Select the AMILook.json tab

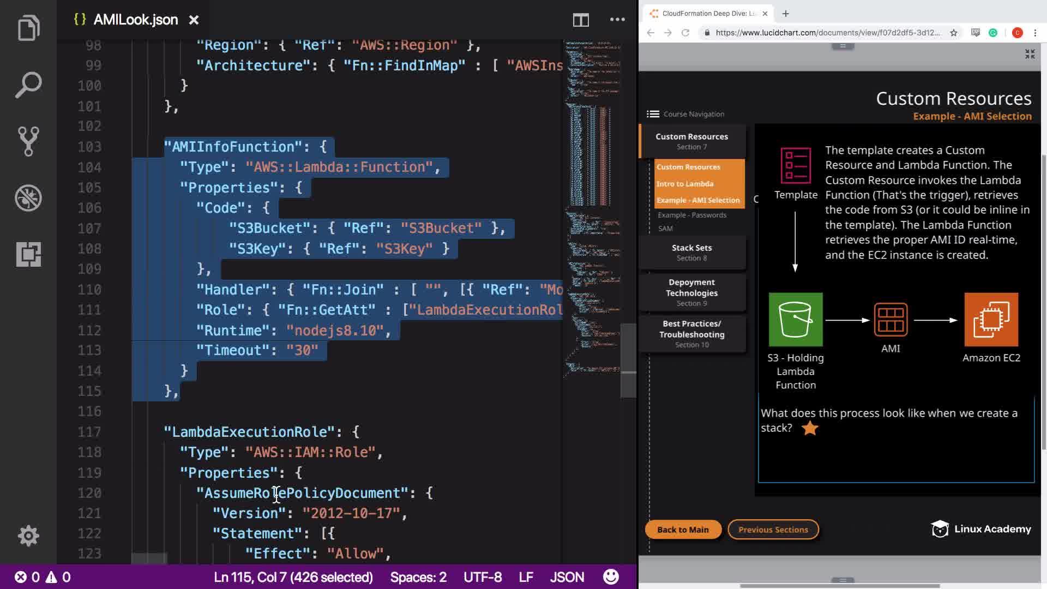click(x=135, y=20)
